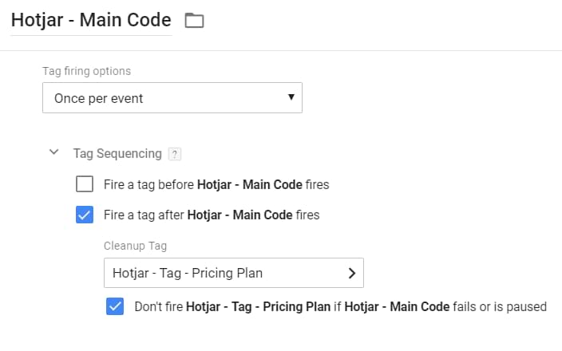Collapse the Tag Sequencing section chevron
The height and width of the screenshot is (351, 562).
tap(53, 152)
